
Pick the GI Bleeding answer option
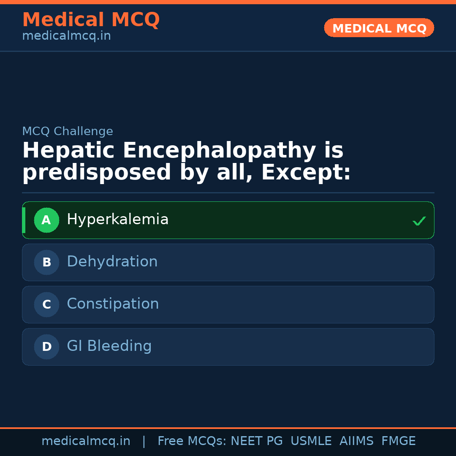[x=228, y=347]
